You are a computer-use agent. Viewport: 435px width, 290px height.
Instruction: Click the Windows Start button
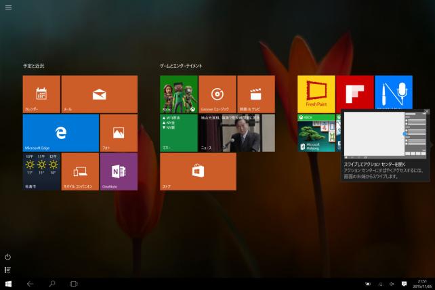pyautogui.click(x=9, y=283)
